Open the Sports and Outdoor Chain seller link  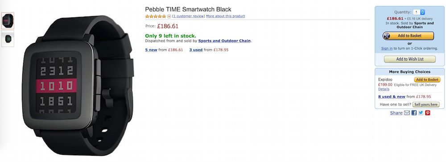coord(224,41)
